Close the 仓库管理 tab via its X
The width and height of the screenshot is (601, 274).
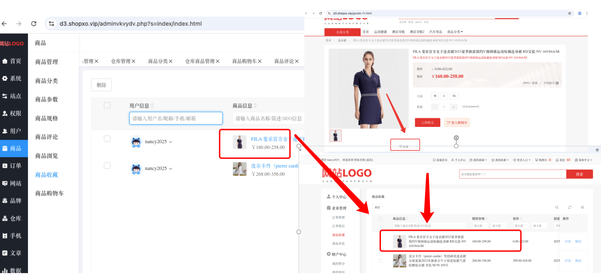[x=133, y=61]
